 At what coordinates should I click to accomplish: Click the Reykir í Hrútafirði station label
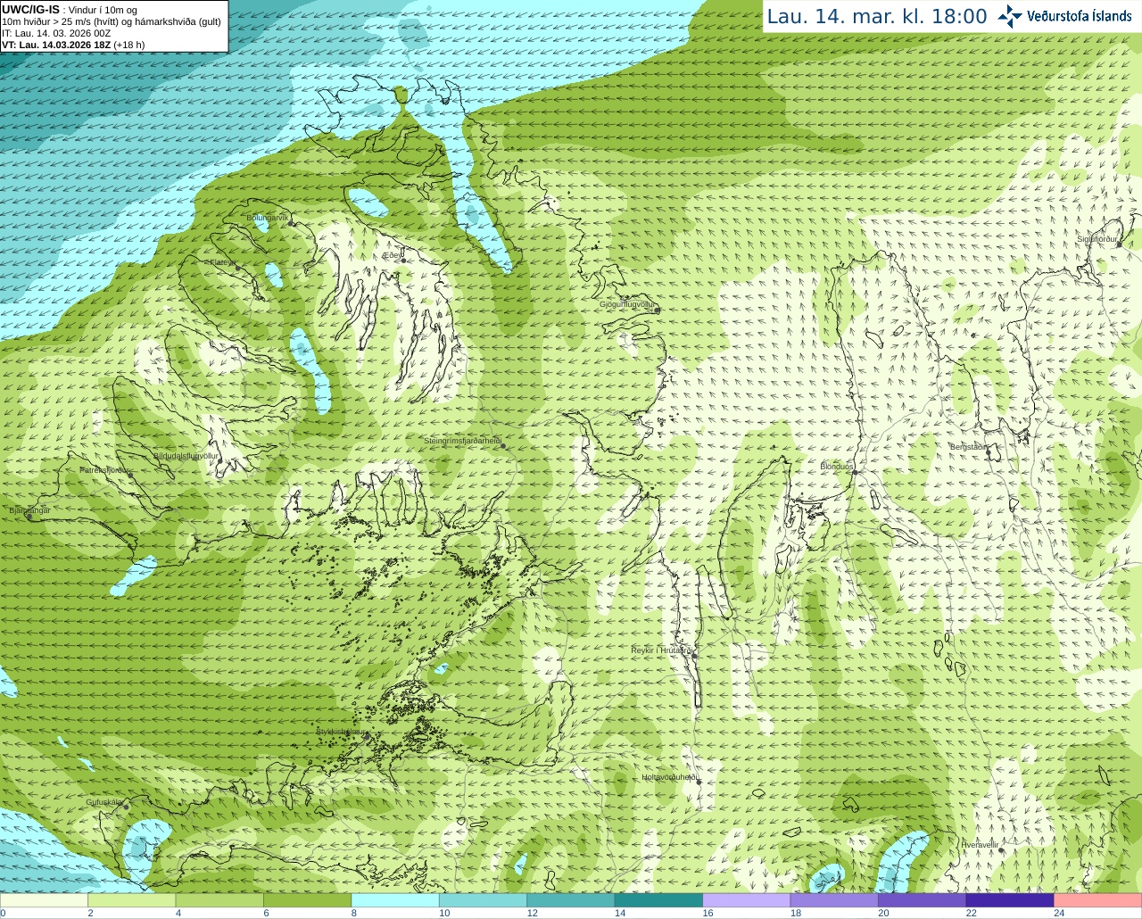pos(662,650)
